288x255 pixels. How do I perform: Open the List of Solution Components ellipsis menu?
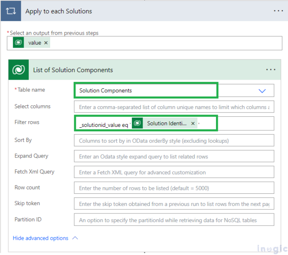271,70
